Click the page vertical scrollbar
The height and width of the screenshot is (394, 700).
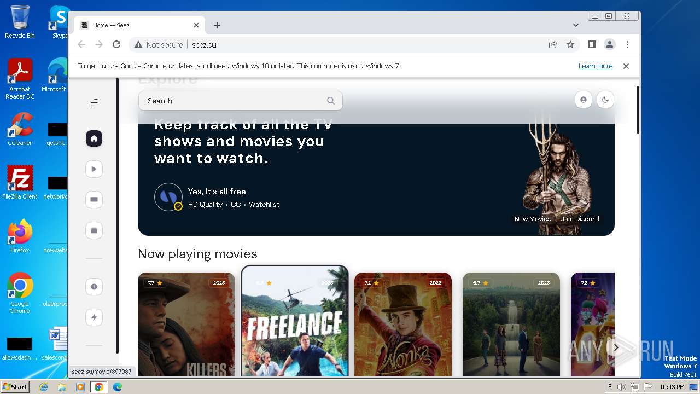[638, 109]
